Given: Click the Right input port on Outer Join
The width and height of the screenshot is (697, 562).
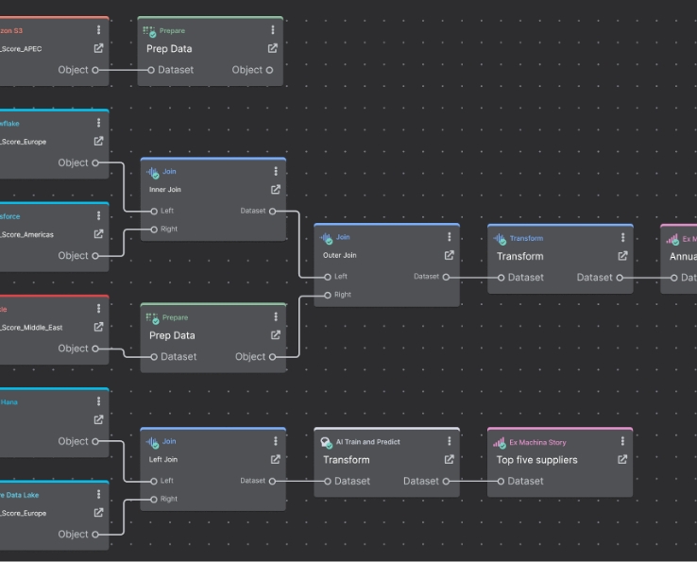Looking at the screenshot, I should click(x=328, y=295).
